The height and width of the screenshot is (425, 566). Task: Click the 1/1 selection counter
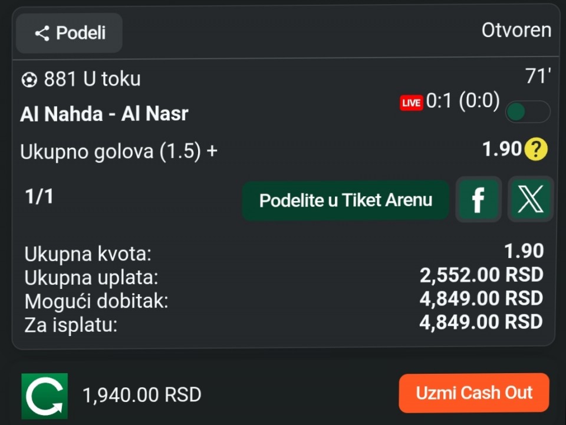click(x=39, y=197)
